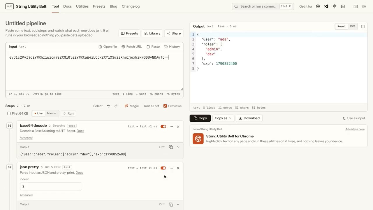Uncheck the Previews checkbox

(165, 106)
